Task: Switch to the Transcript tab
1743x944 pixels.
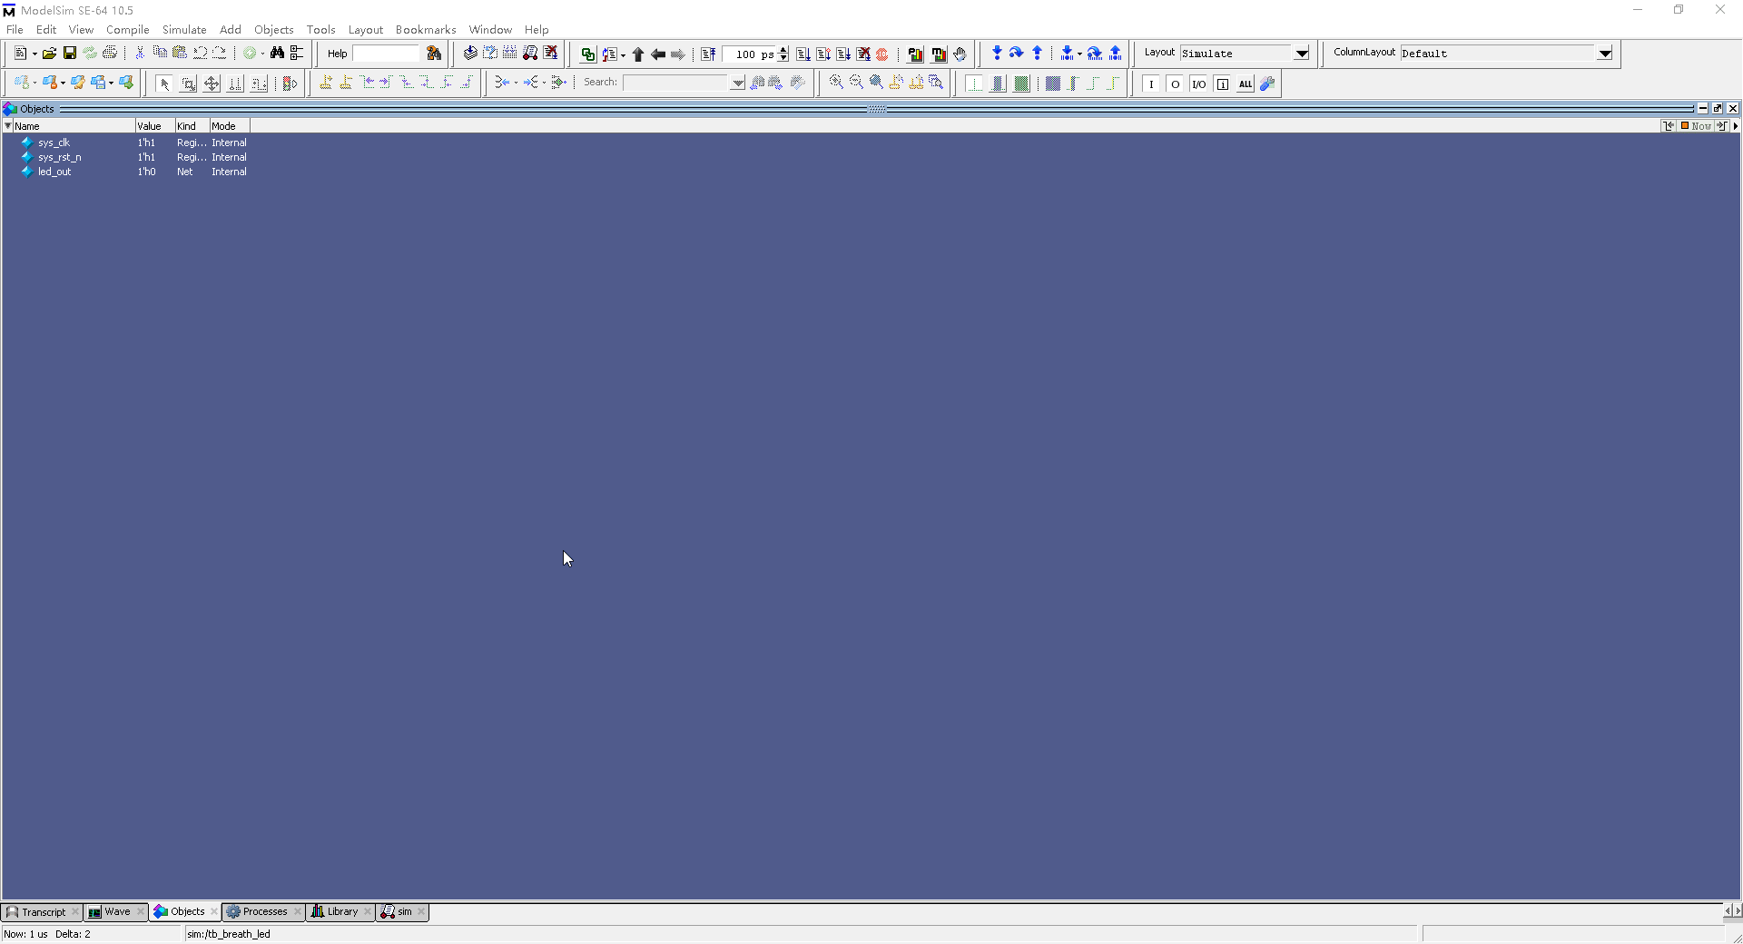Action: pos(42,911)
